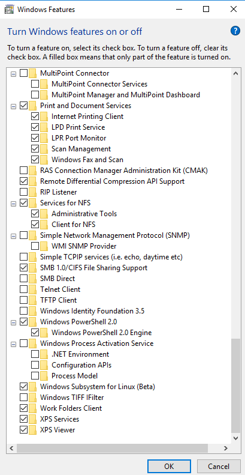Click the folder icon beside WMI SNMP Provider
The width and height of the screenshot is (245, 475).
coord(44,246)
